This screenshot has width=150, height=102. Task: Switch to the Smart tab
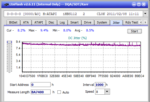point(74,22)
